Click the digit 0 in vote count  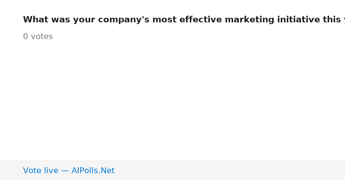pyautogui.click(x=25, y=37)
